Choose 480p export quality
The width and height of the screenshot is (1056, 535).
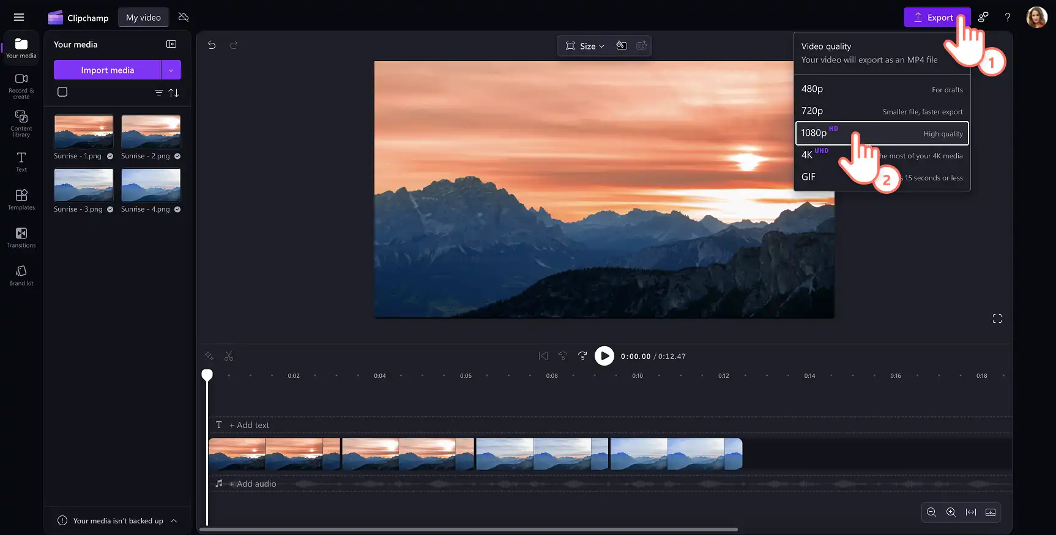[882, 89]
